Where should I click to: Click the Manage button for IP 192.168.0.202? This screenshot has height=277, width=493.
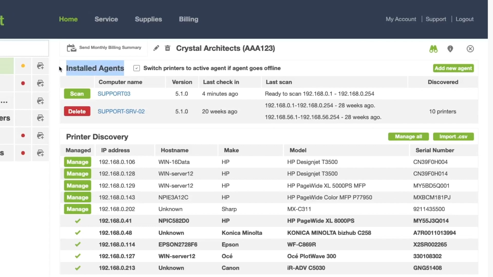coord(77,209)
